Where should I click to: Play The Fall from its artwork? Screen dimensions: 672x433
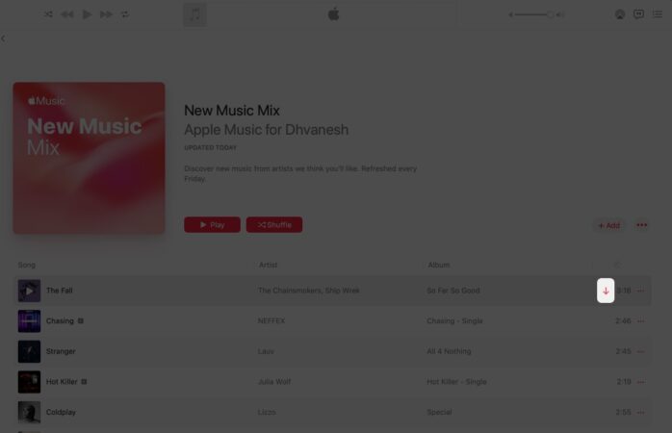pos(29,291)
